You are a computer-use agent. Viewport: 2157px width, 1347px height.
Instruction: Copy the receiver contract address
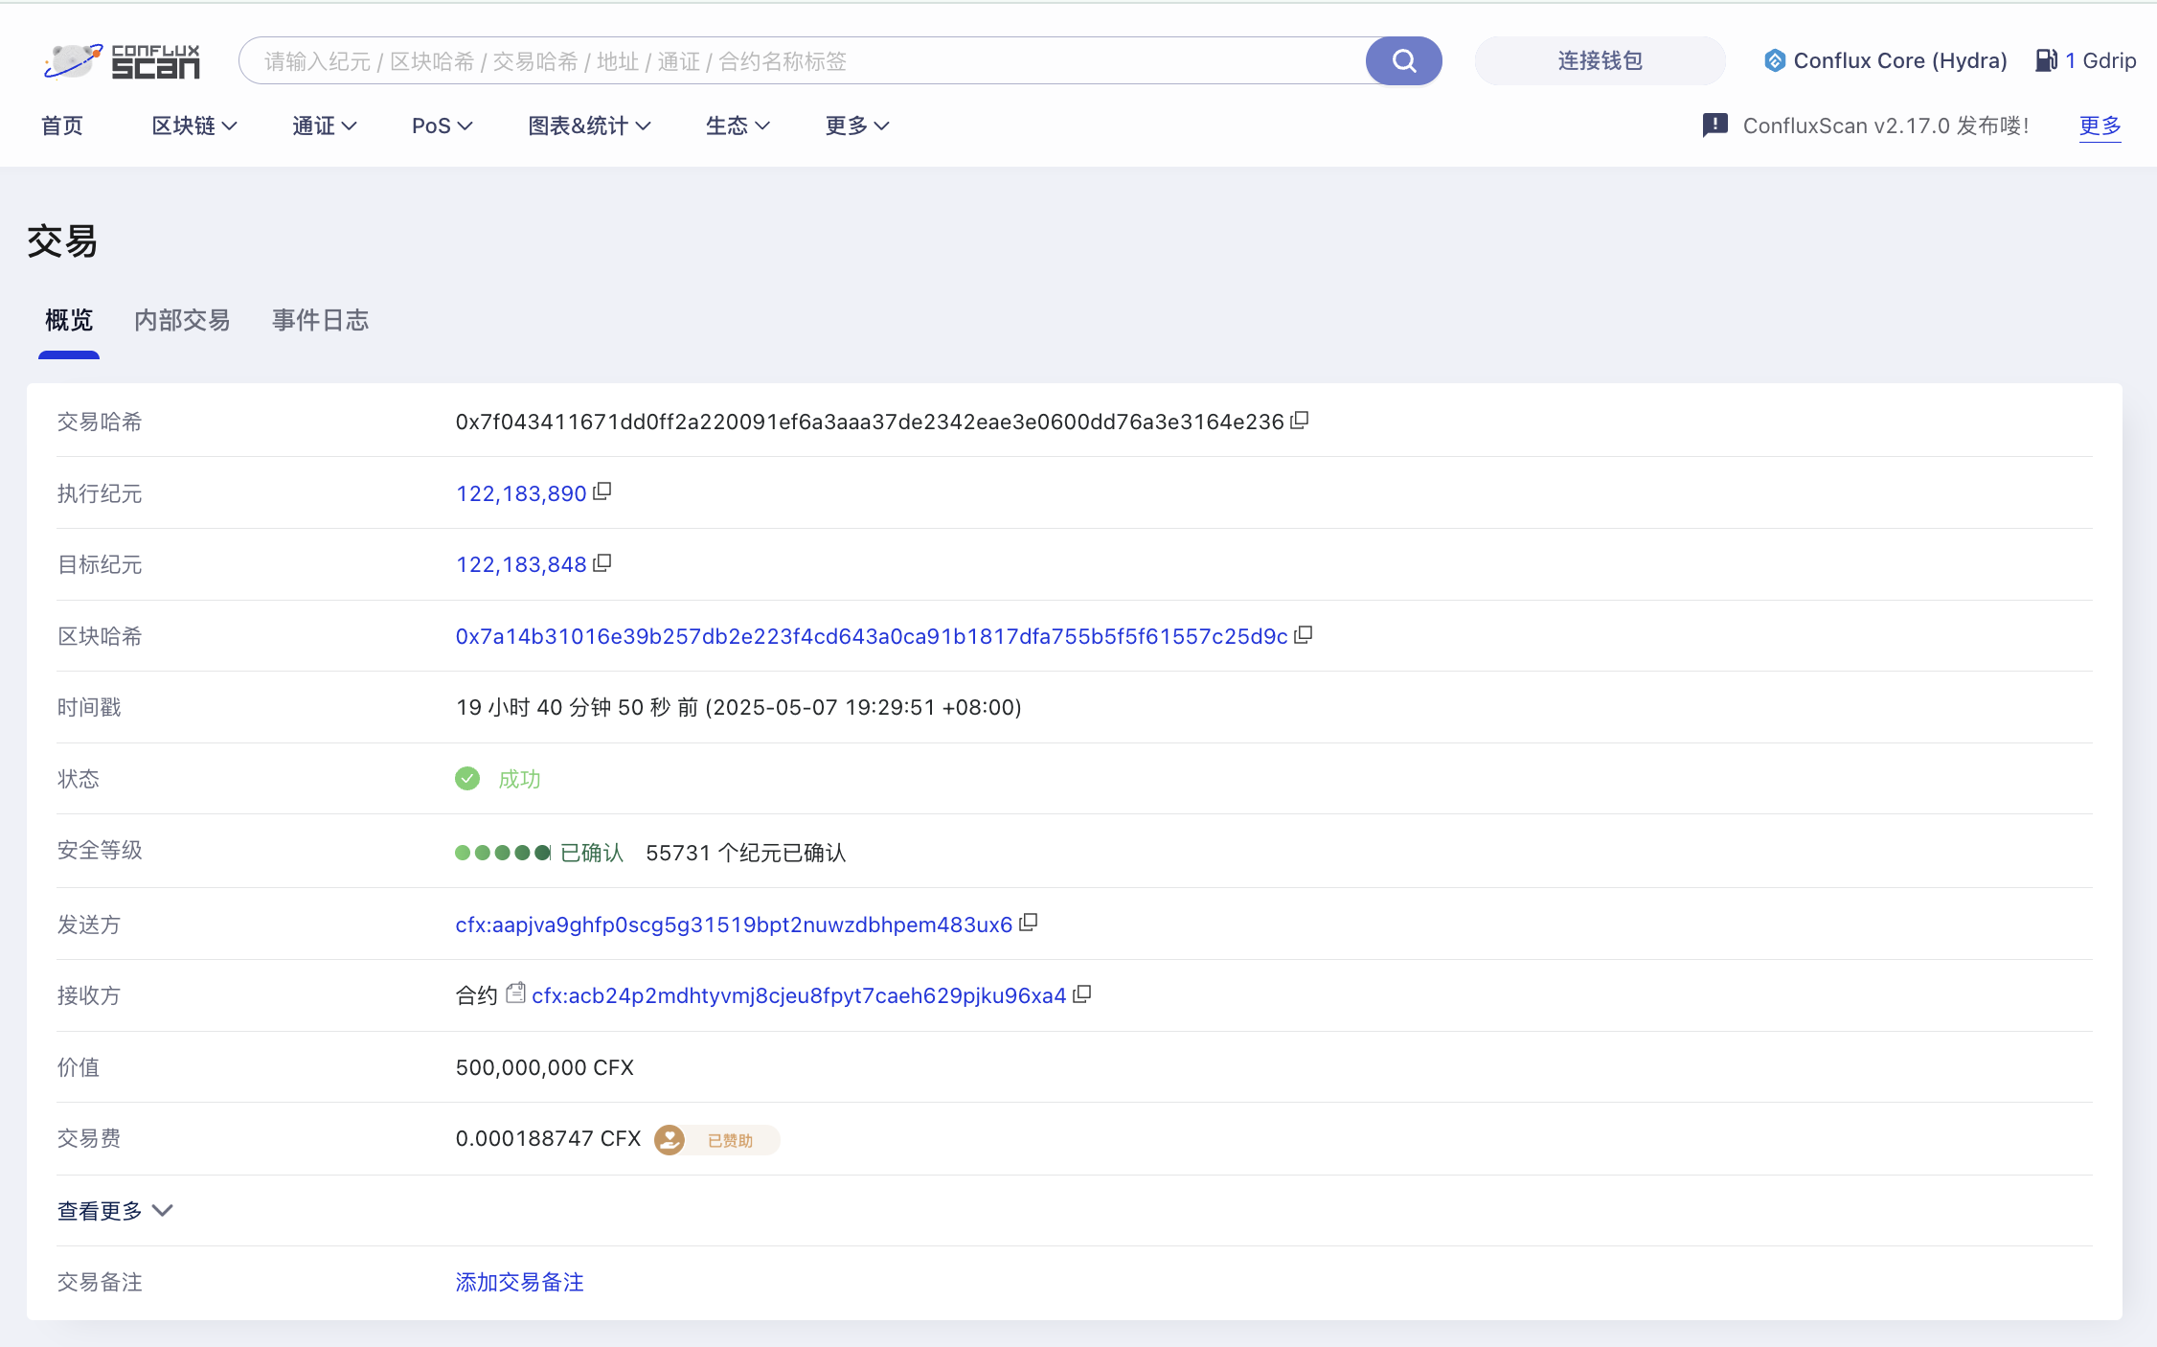pyautogui.click(x=1082, y=993)
